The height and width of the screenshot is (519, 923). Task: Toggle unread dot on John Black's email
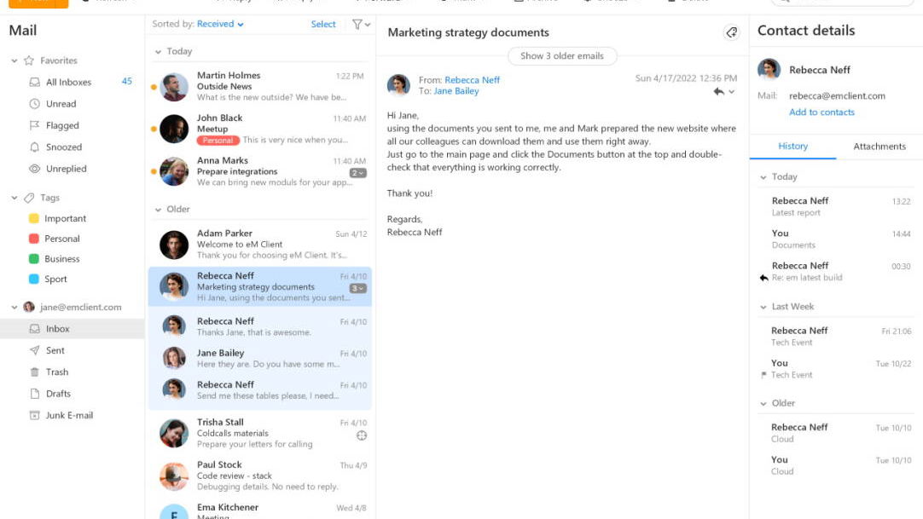click(154, 130)
